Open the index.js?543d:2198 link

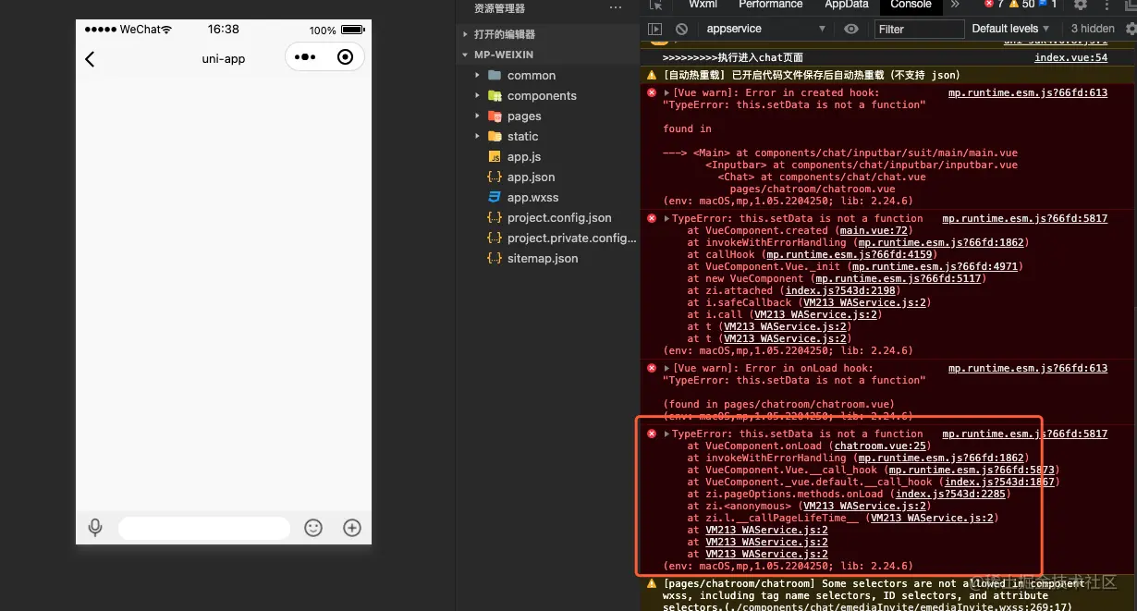840,291
